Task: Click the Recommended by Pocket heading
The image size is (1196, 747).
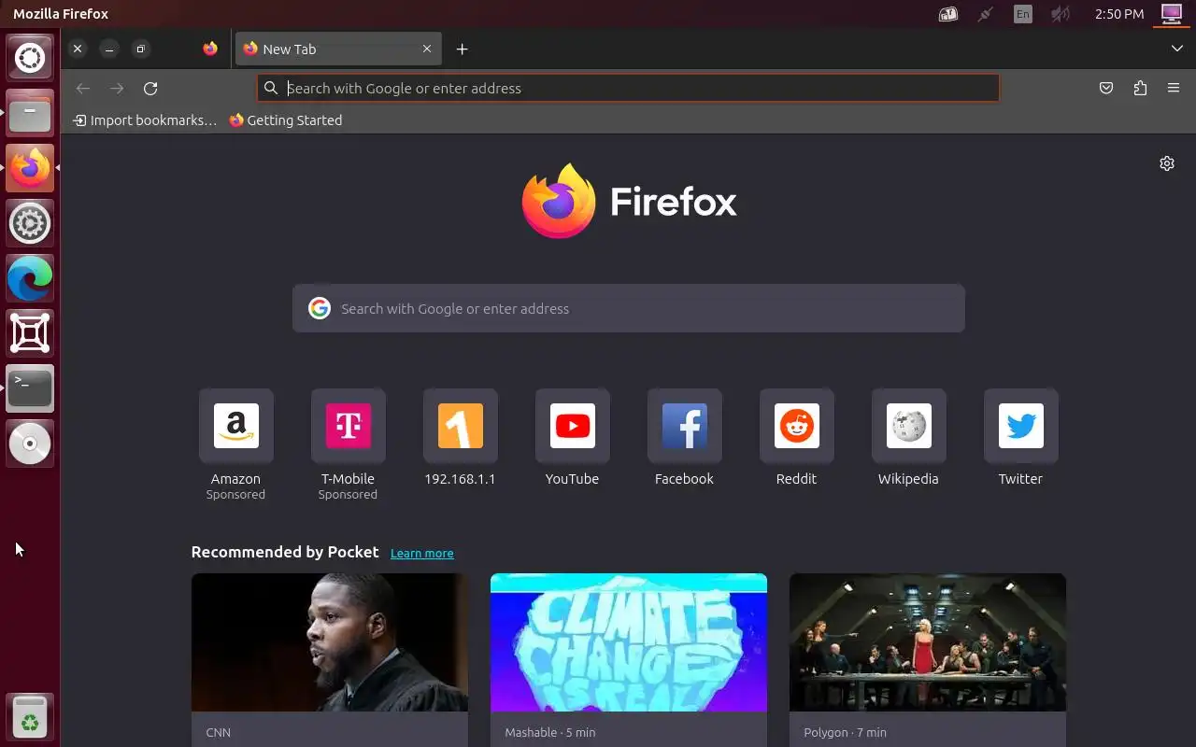Action: 285,552
